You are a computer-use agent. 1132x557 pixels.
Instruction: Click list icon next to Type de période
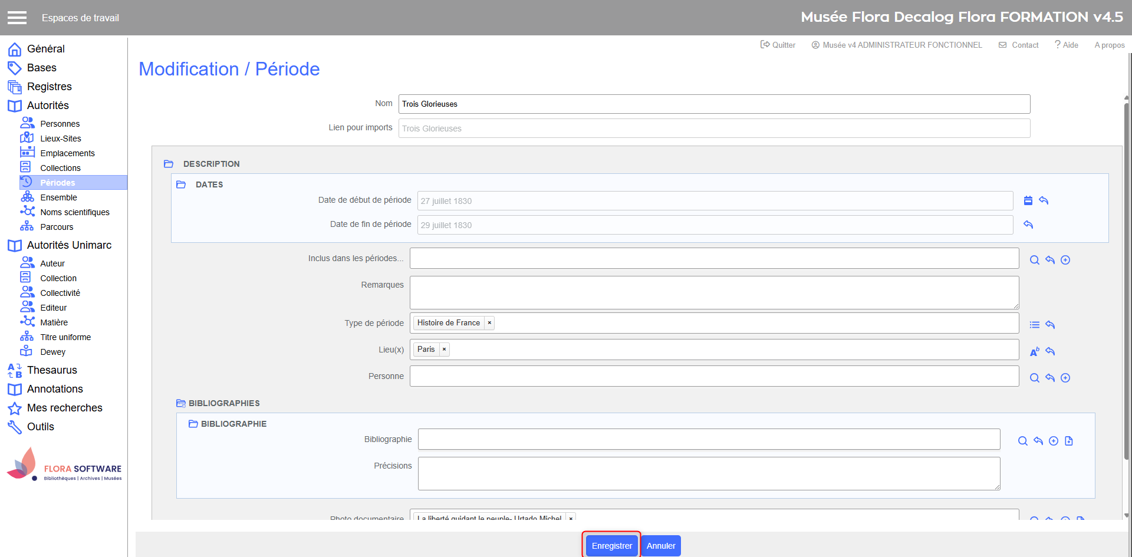[x=1034, y=325]
